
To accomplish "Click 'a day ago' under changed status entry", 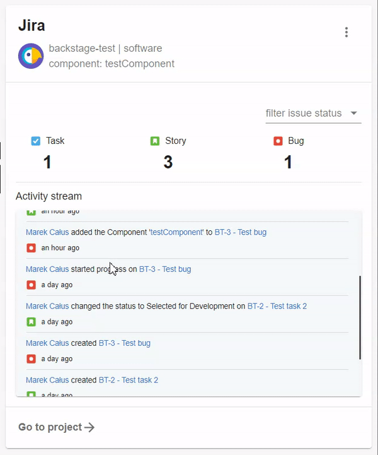I will pos(57,322).
